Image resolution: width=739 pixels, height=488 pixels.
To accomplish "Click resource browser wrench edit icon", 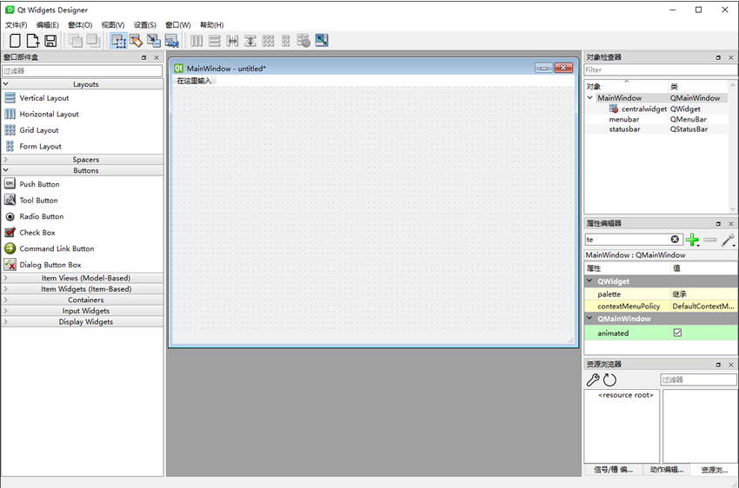I will click(592, 379).
